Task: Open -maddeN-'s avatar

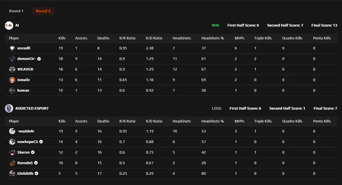Action: pyautogui.click(x=12, y=131)
